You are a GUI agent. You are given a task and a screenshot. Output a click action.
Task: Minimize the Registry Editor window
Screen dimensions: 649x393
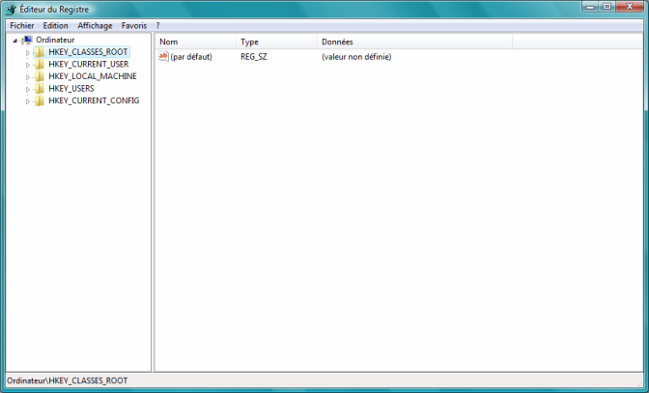[x=590, y=7]
